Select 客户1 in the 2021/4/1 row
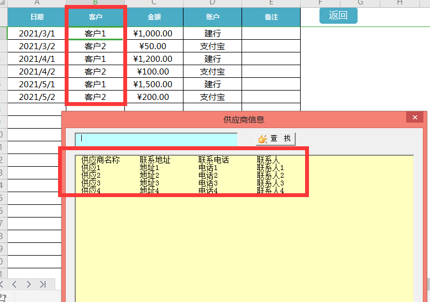The height and width of the screenshot is (302, 430). [96, 59]
